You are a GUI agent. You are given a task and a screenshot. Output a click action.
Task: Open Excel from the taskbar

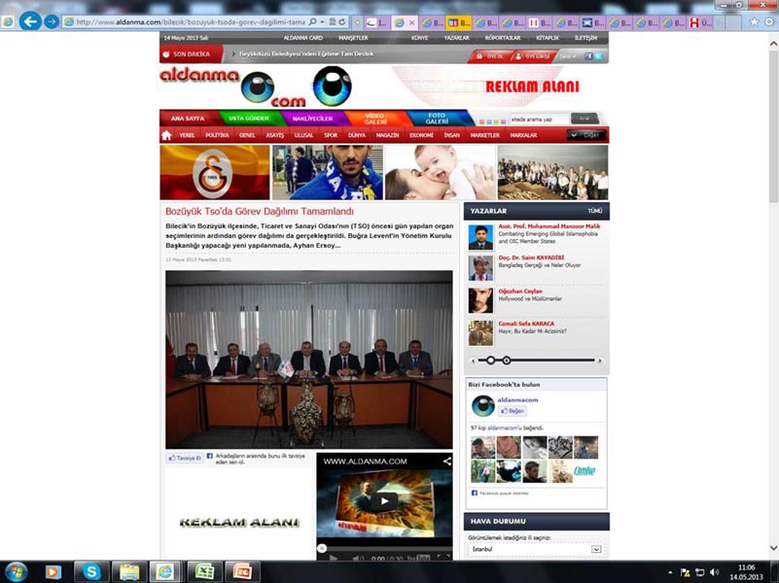coord(204,572)
